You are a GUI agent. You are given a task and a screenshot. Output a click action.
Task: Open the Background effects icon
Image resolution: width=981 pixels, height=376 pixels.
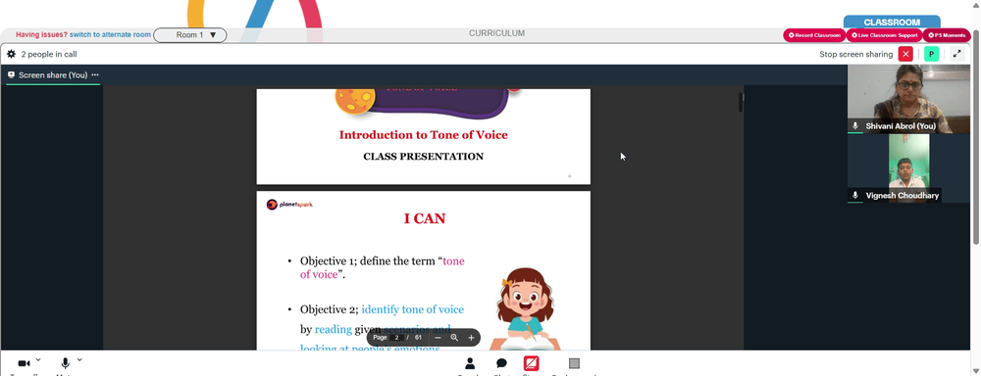[574, 363]
